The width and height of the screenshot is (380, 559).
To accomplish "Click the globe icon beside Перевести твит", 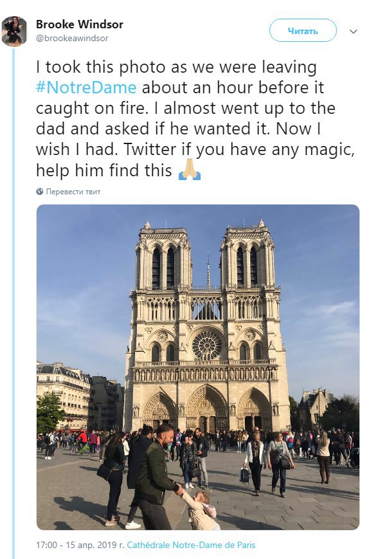I will click(40, 192).
